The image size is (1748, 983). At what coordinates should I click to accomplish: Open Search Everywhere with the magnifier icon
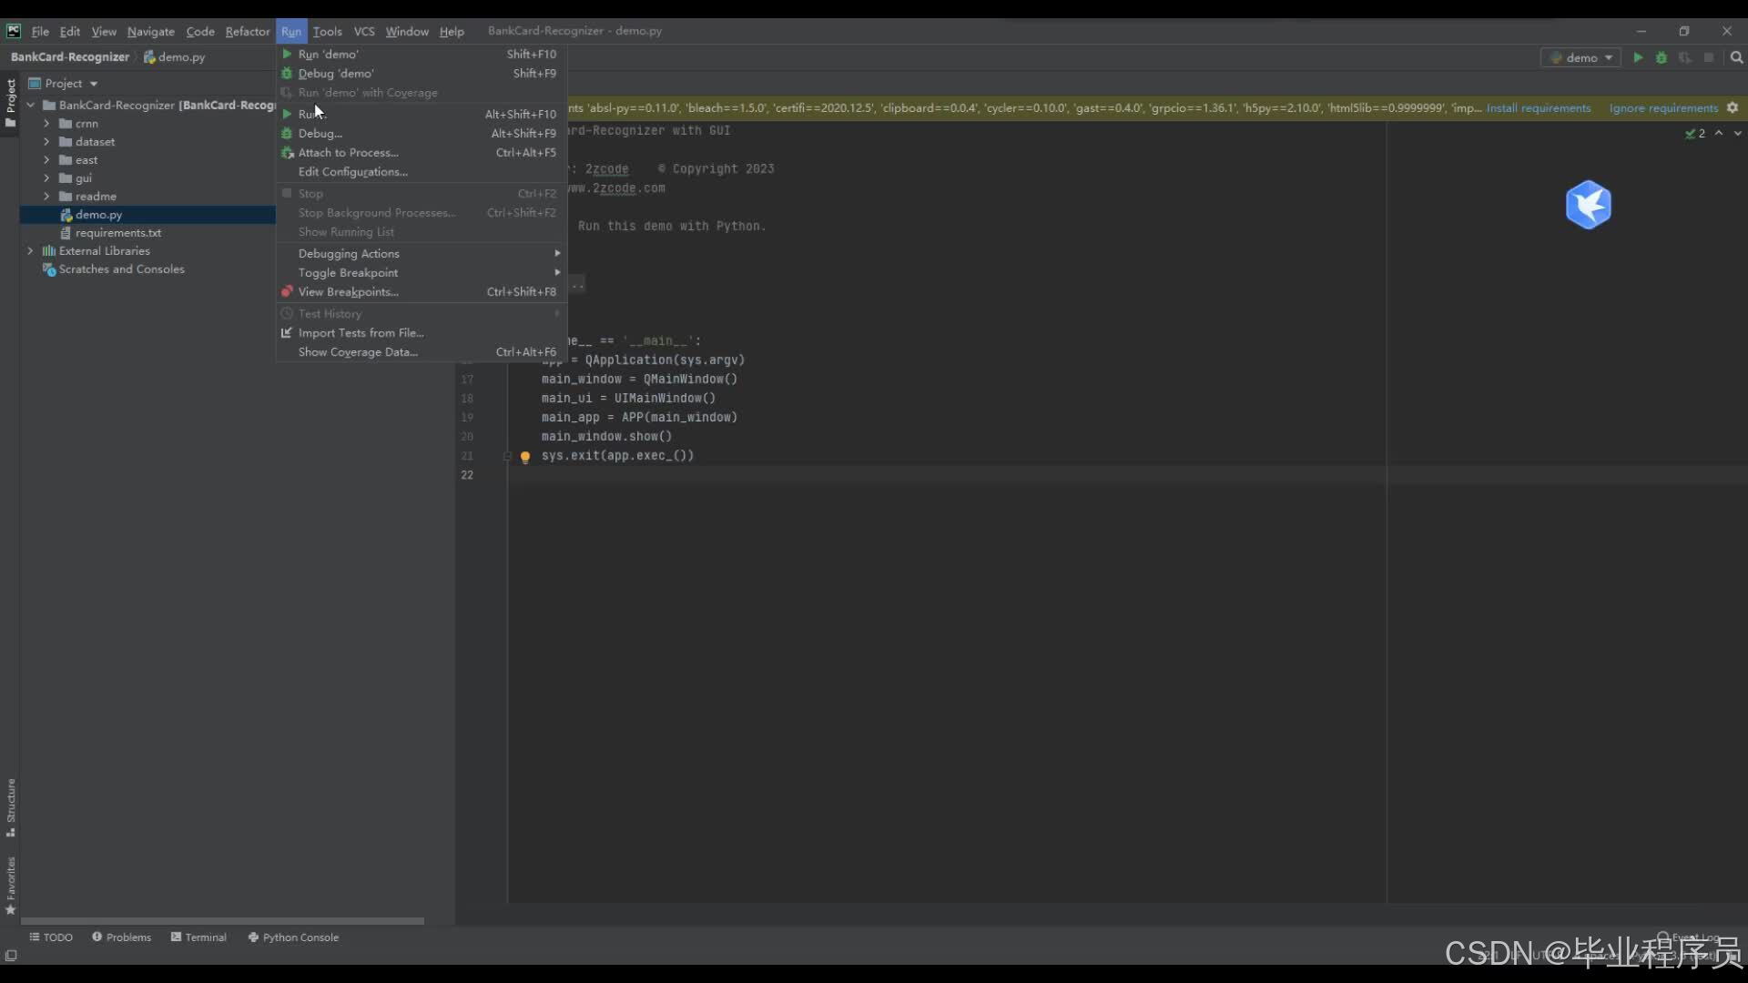pyautogui.click(x=1736, y=57)
